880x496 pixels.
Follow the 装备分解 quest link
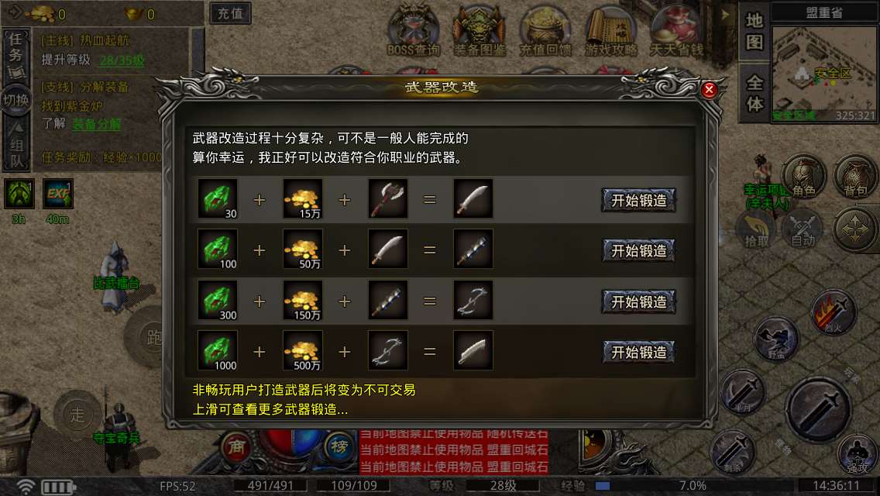[x=97, y=123]
